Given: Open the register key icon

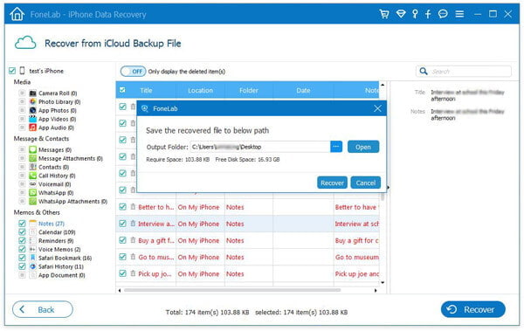Looking at the screenshot, I should point(415,14).
